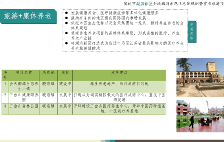224x142 pixels.
Task: Click the 建设中 status cell
Action: (65, 86)
